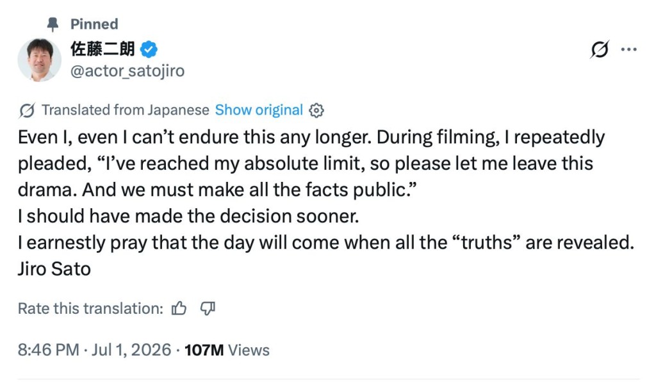Click the blue verified checkmark badge
Image resolution: width=656 pixels, height=383 pixels.
[x=149, y=49]
